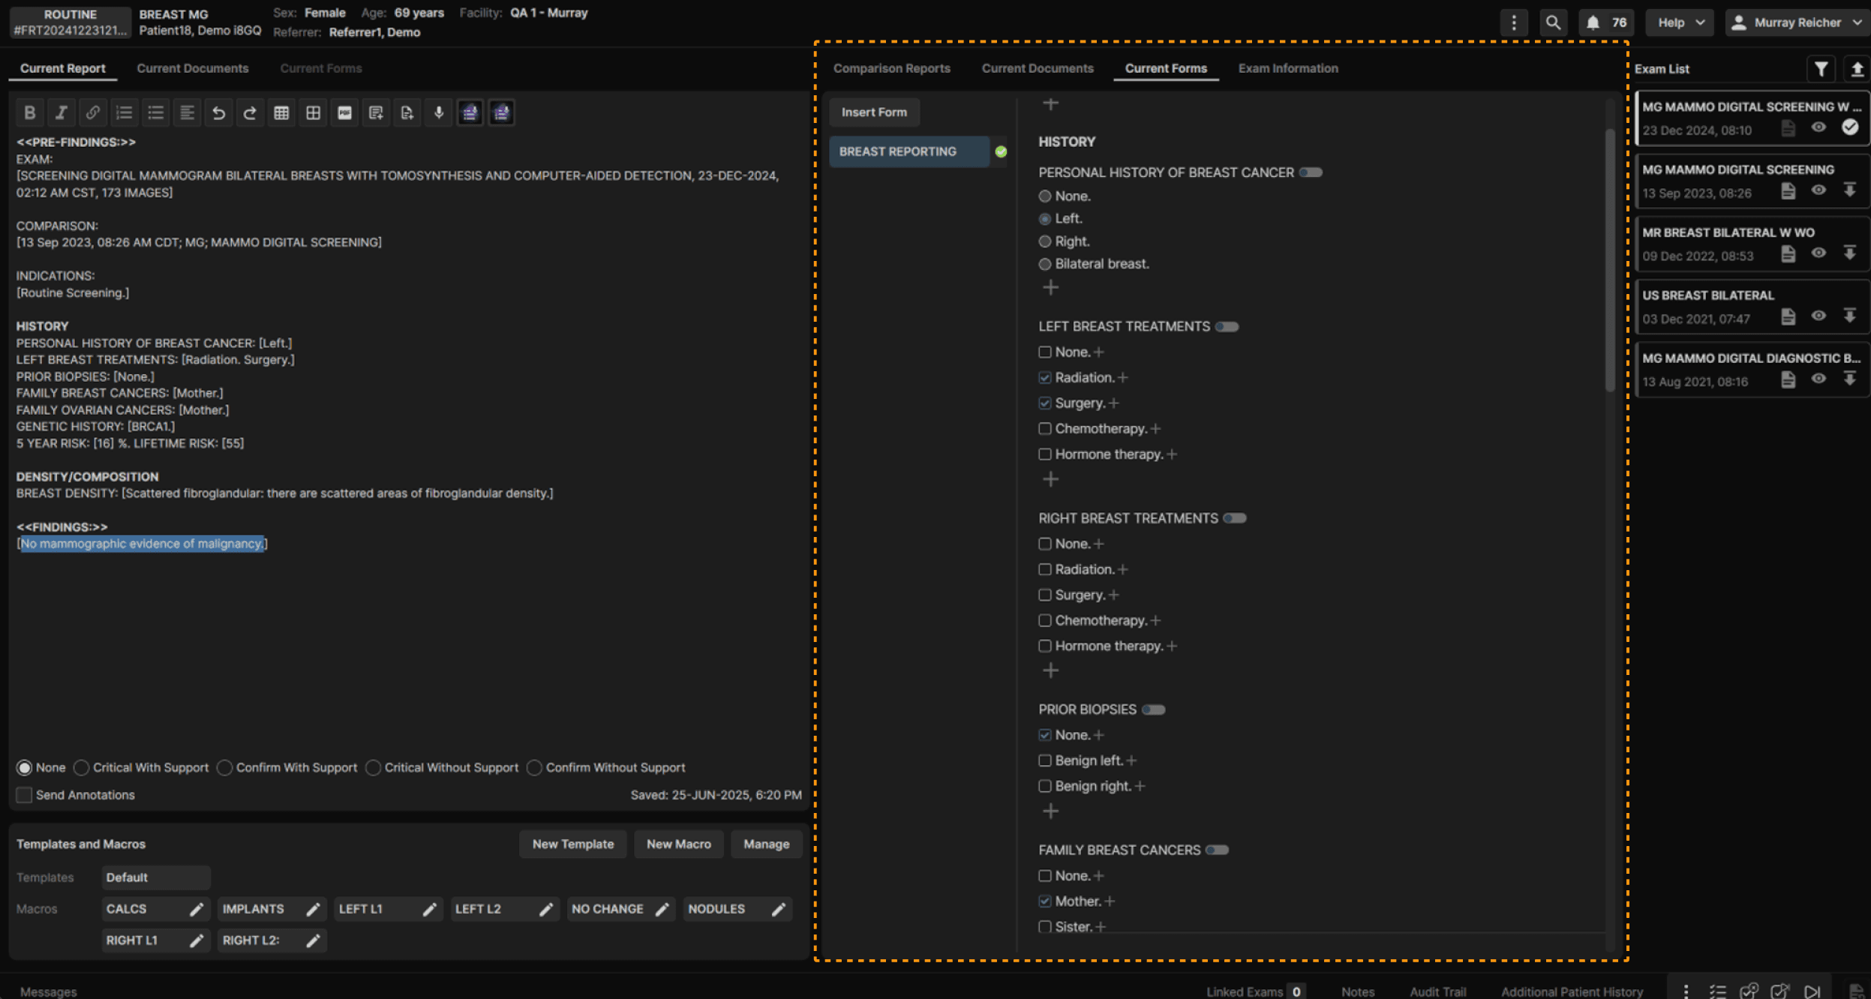
Task: Insert a table using the table icon
Action: [281, 112]
